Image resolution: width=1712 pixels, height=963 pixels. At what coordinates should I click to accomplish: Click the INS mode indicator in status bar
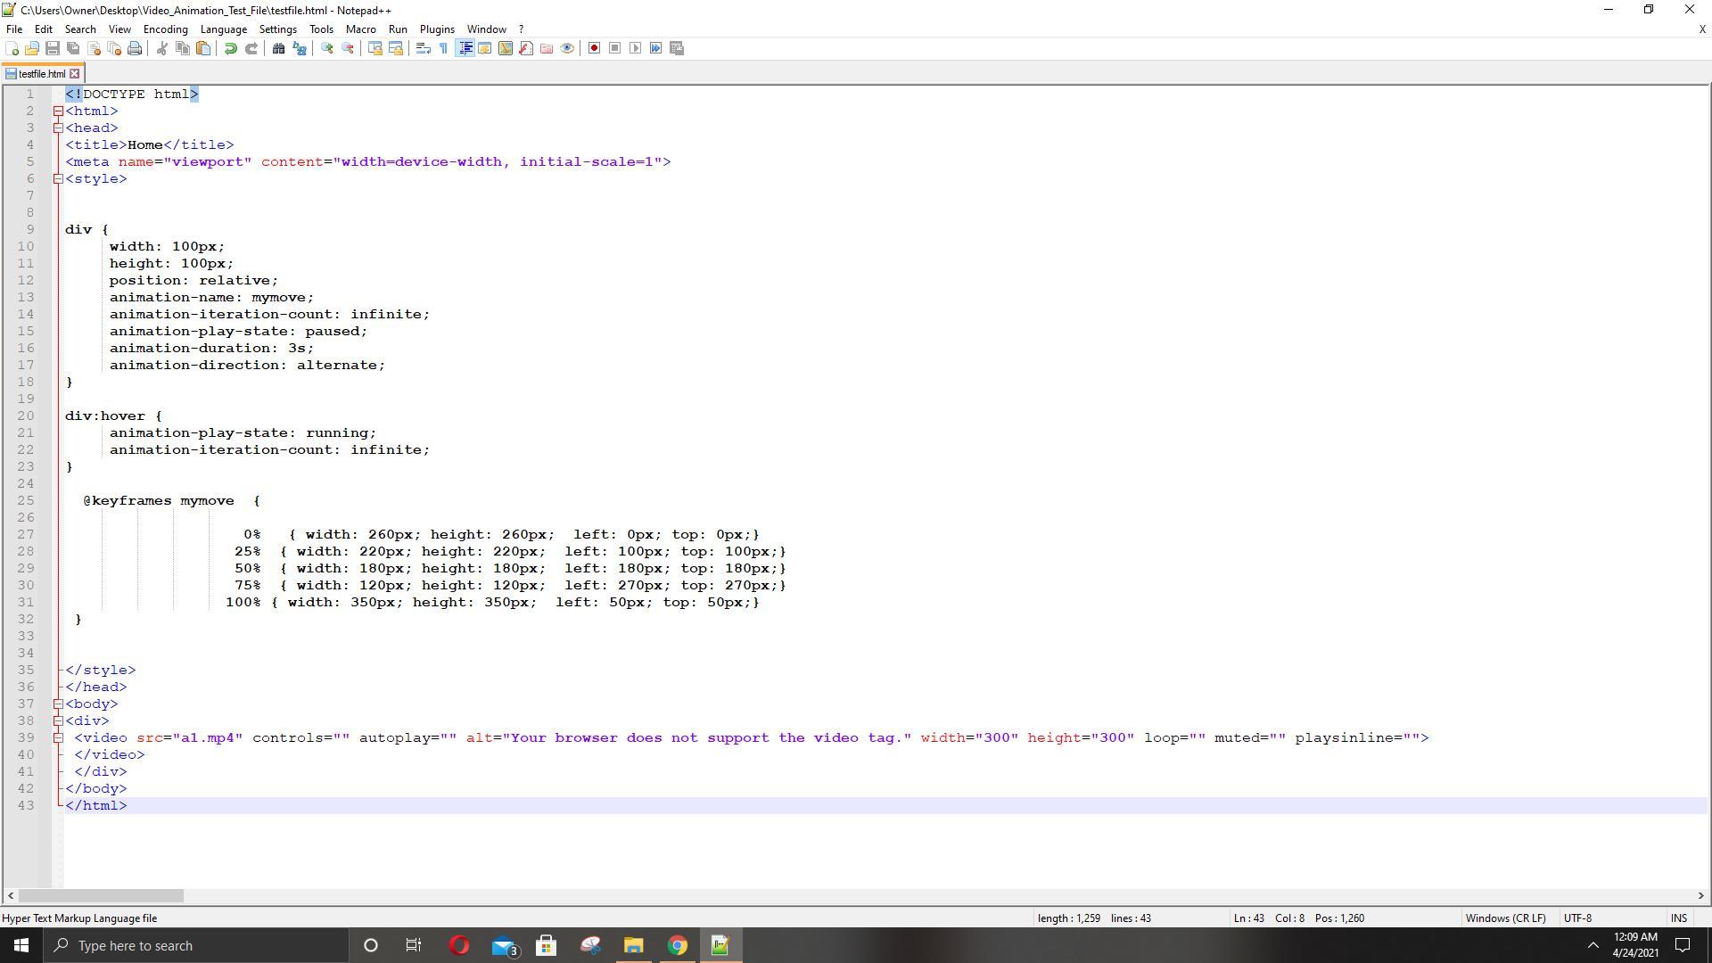click(1678, 918)
